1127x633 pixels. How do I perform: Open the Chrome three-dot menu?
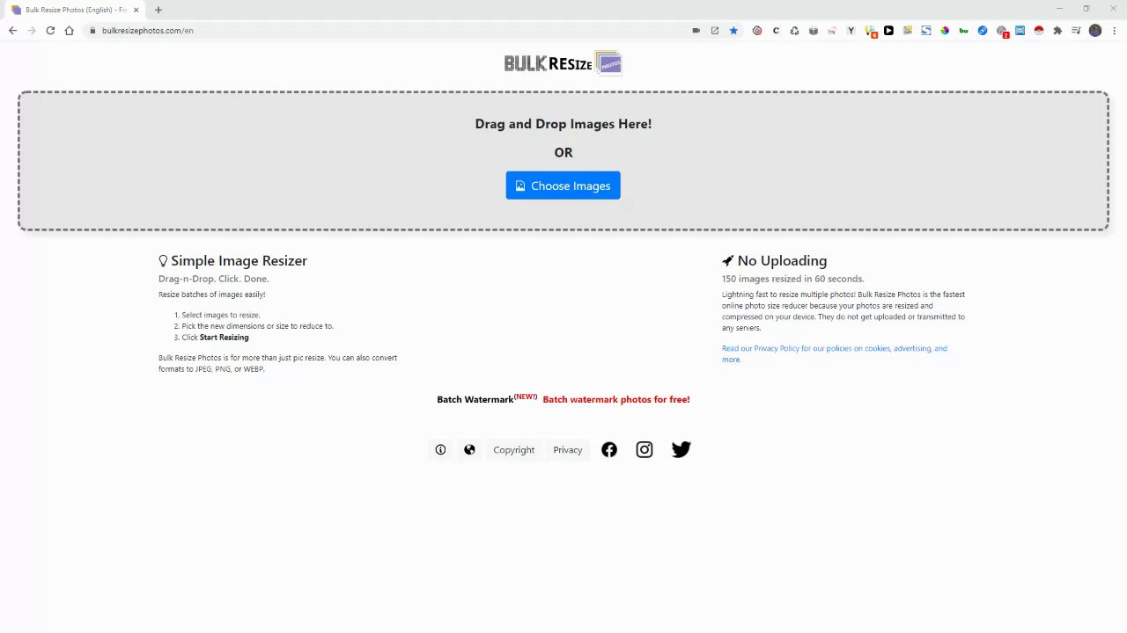[1114, 30]
